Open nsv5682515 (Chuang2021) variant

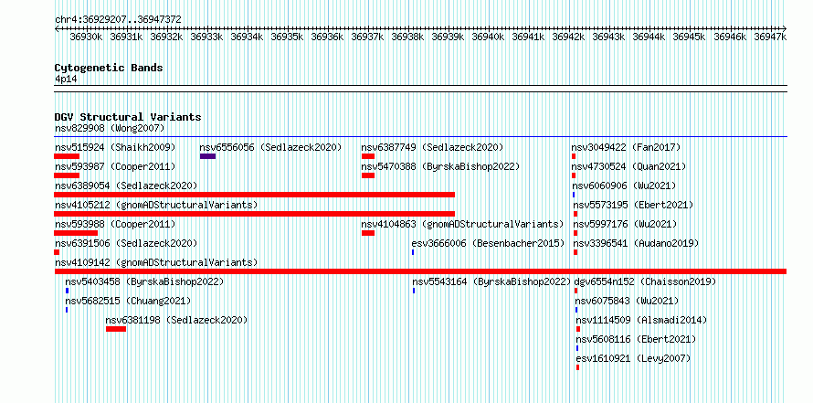coord(128,301)
